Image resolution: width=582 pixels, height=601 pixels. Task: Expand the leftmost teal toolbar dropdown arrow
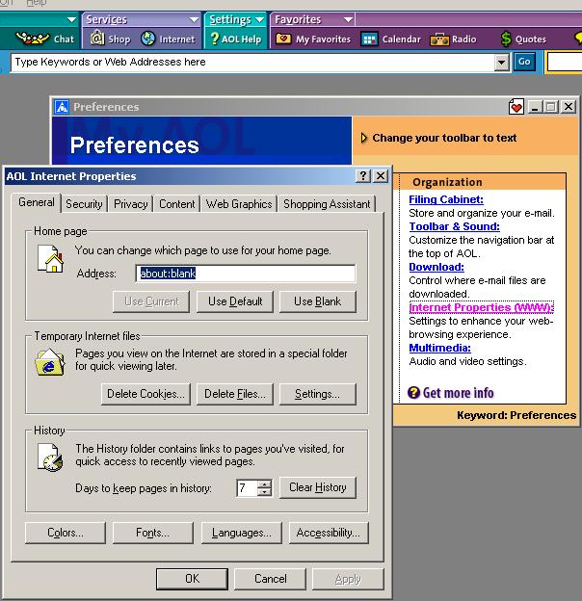tap(71, 19)
